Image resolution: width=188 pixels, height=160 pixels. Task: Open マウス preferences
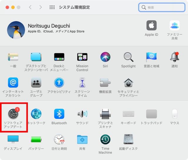tap(174, 114)
